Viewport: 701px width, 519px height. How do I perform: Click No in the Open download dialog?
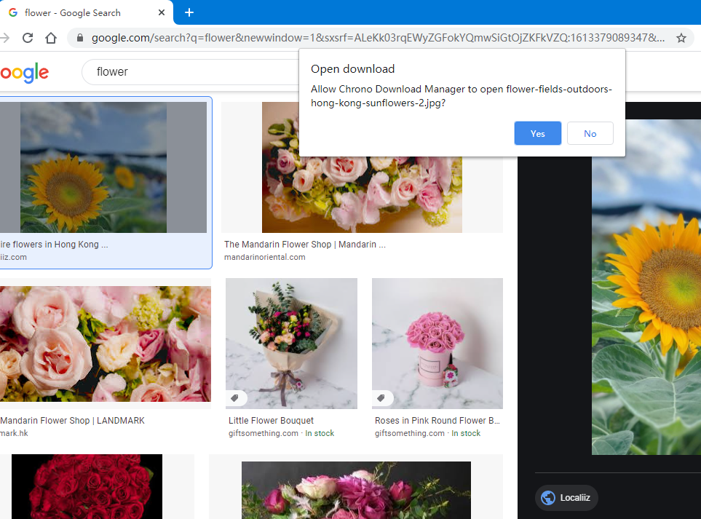click(590, 133)
